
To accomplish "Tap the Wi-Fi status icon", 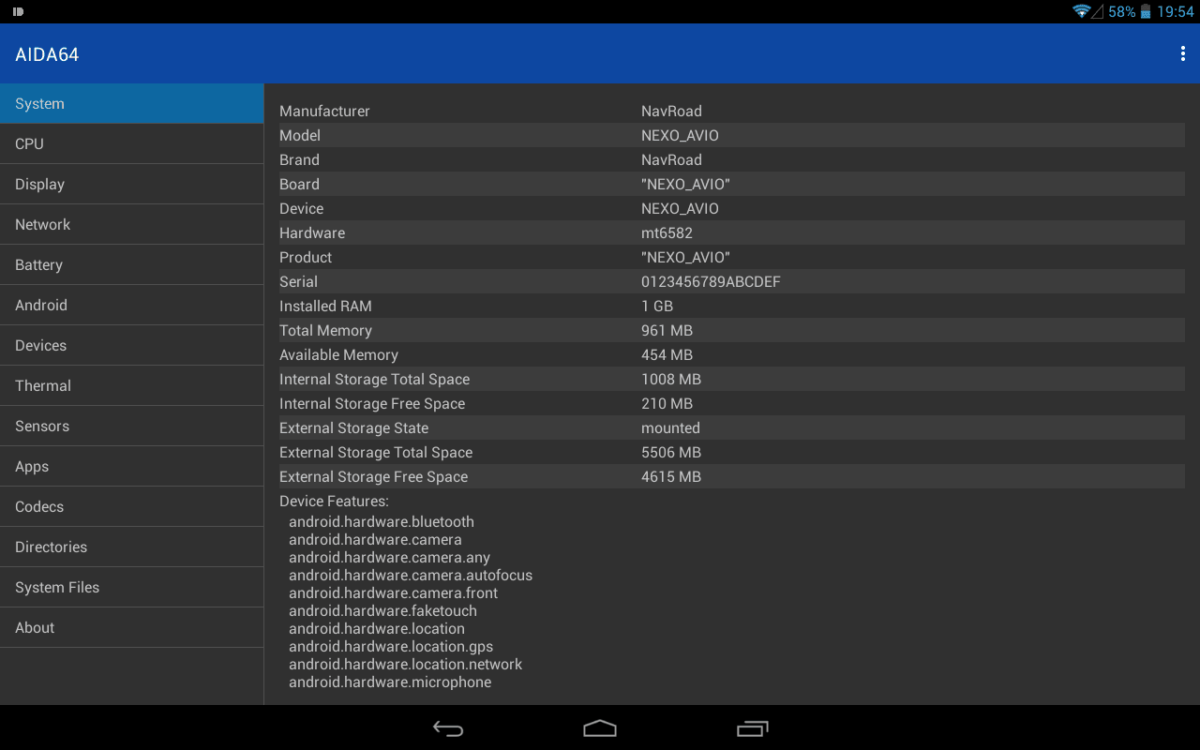I will click(x=1082, y=11).
